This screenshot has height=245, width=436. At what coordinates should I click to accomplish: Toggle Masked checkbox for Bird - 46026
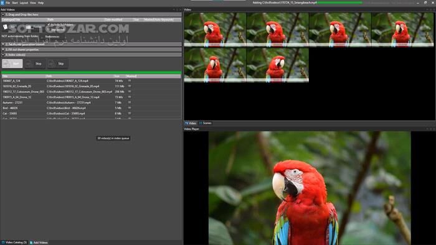coord(130,108)
